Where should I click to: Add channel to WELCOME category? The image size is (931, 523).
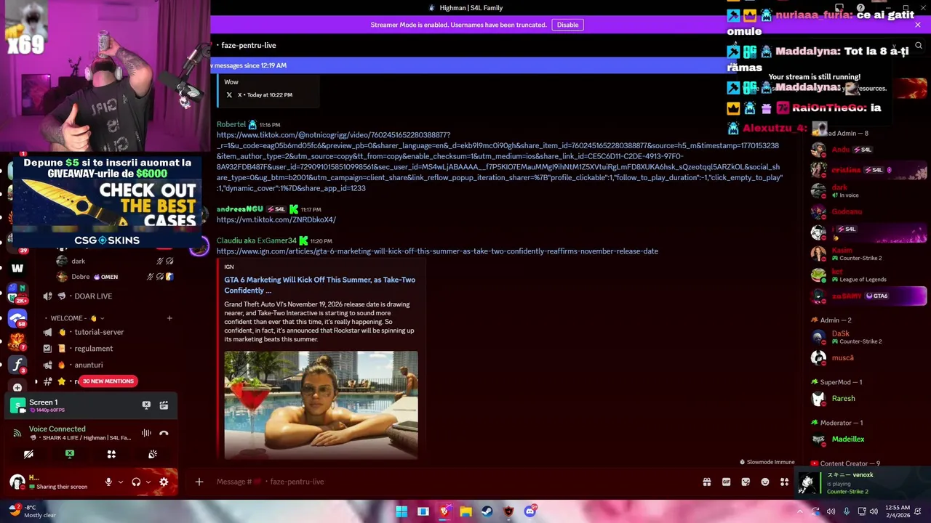click(x=169, y=318)
